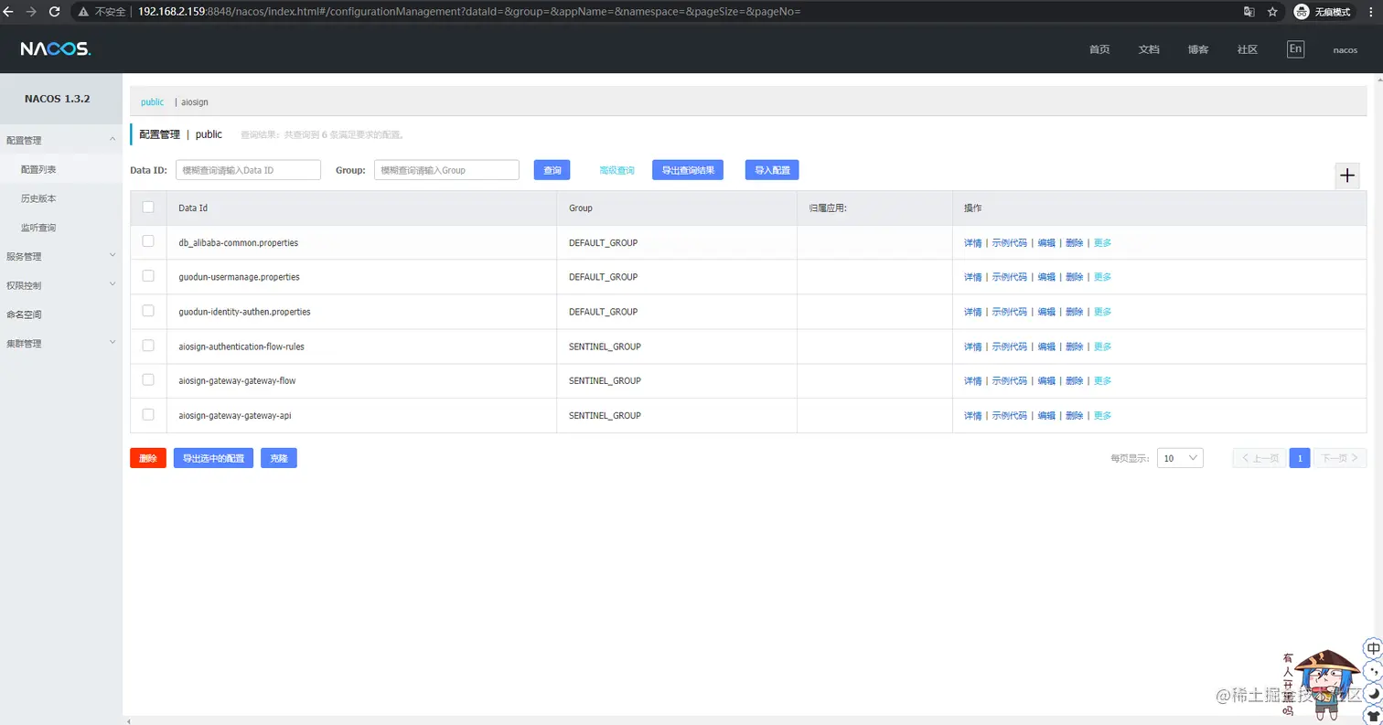Click the browser back arrow
The width and height of the screenshot is (1383, 725).
9,12
